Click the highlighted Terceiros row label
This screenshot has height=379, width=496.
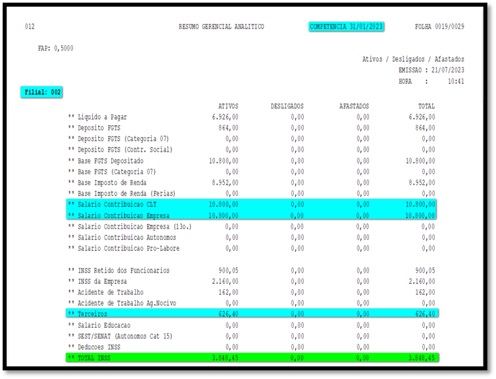pos(92,314)
